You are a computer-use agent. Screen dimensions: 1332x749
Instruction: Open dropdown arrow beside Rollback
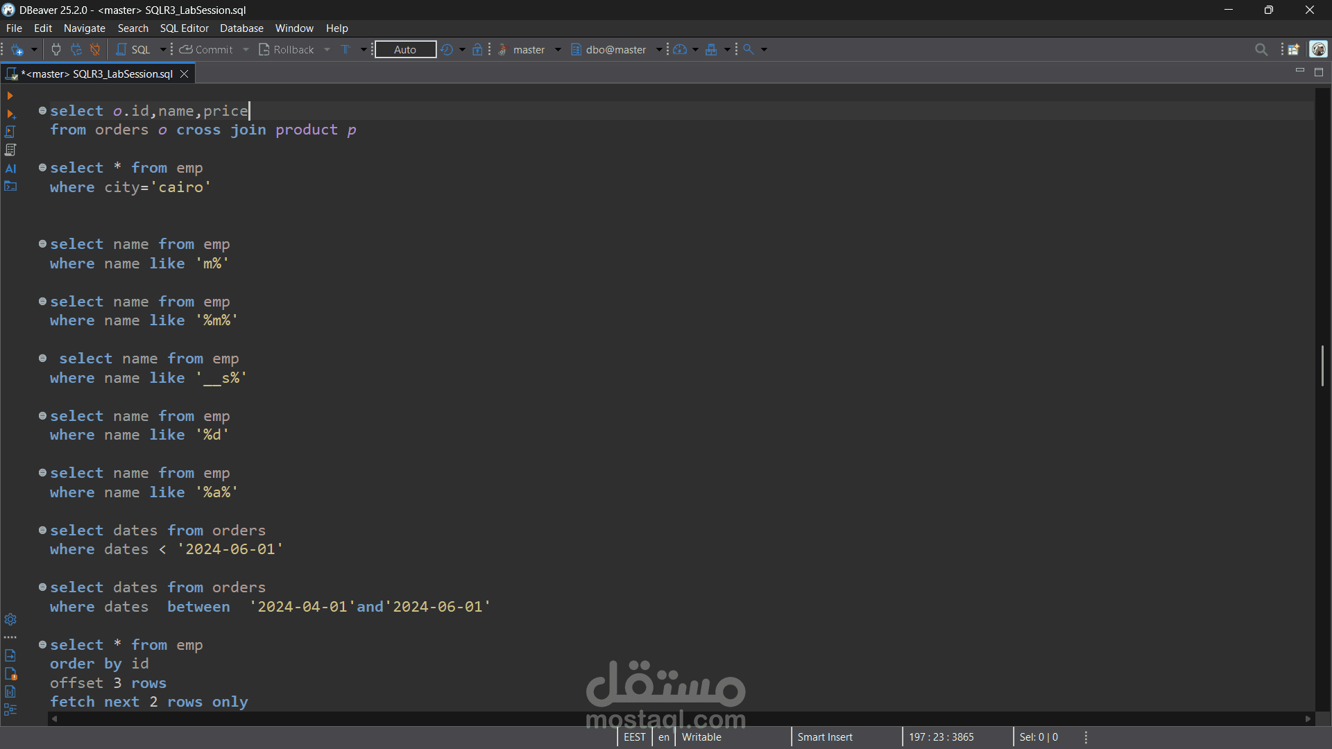click(327, 50)
